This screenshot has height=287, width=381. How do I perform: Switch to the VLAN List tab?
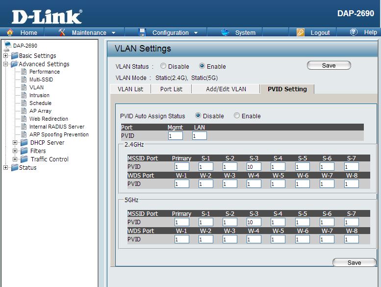130,89
